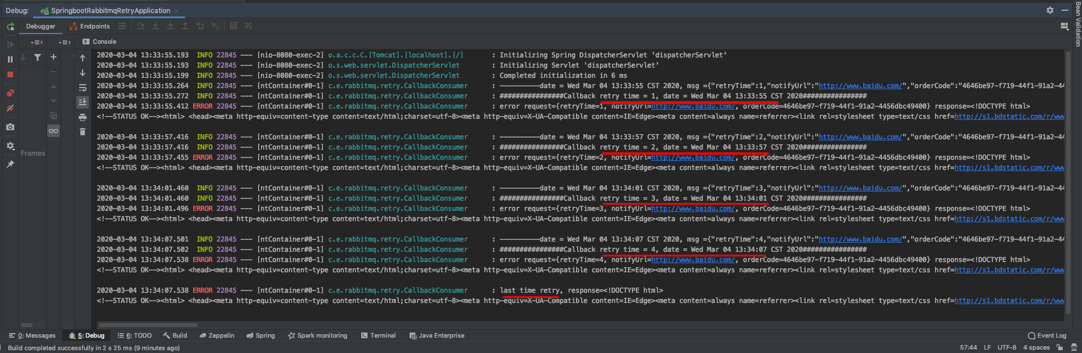Click the Rerun application icon
Image resolution: width=1082 pixels, height=353 pixels.
(10, 26)
